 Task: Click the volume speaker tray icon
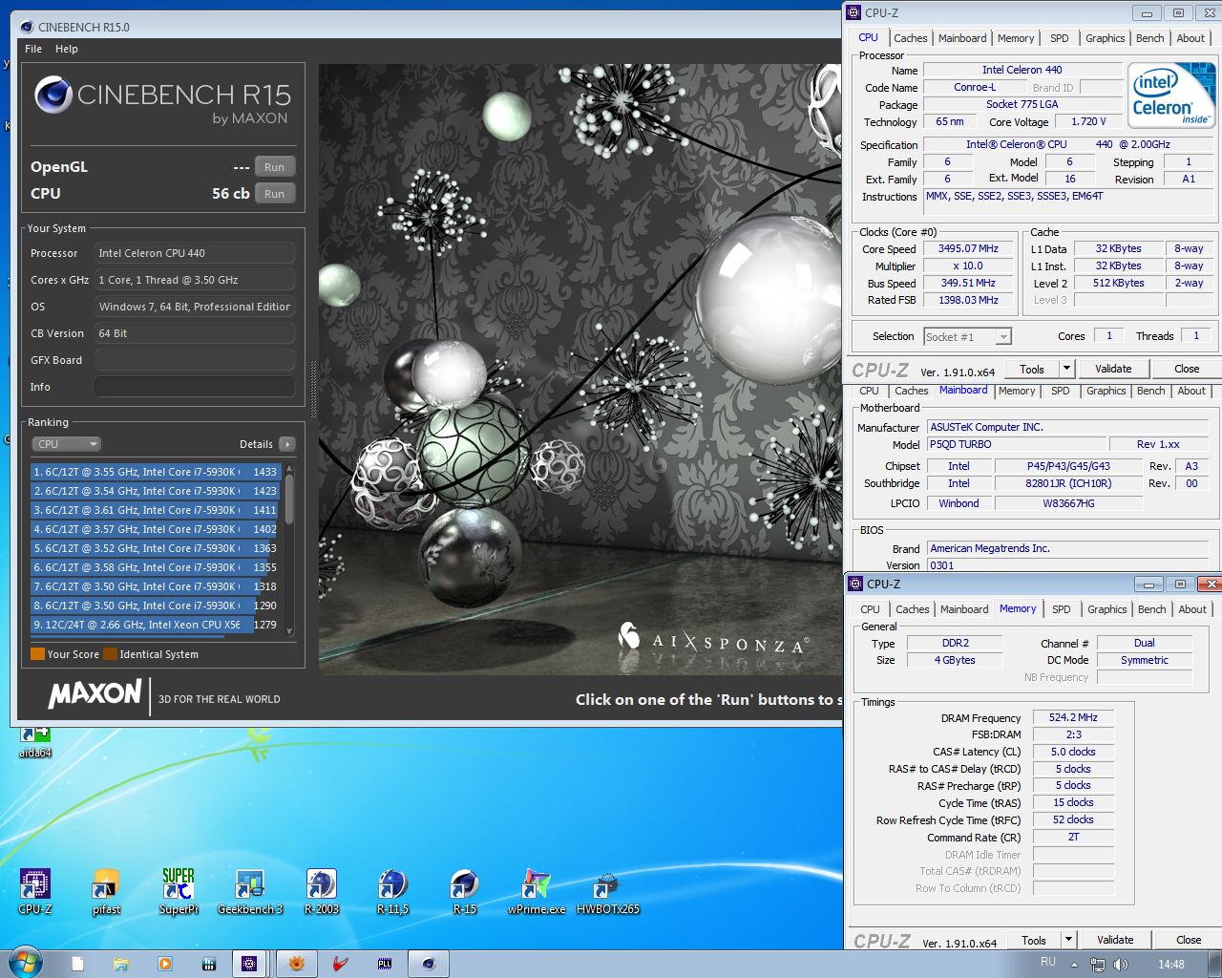(1120, 965)
